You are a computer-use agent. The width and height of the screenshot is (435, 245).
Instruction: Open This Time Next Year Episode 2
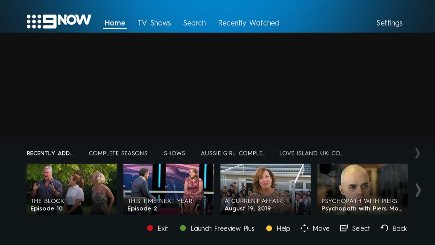(168, 189)
